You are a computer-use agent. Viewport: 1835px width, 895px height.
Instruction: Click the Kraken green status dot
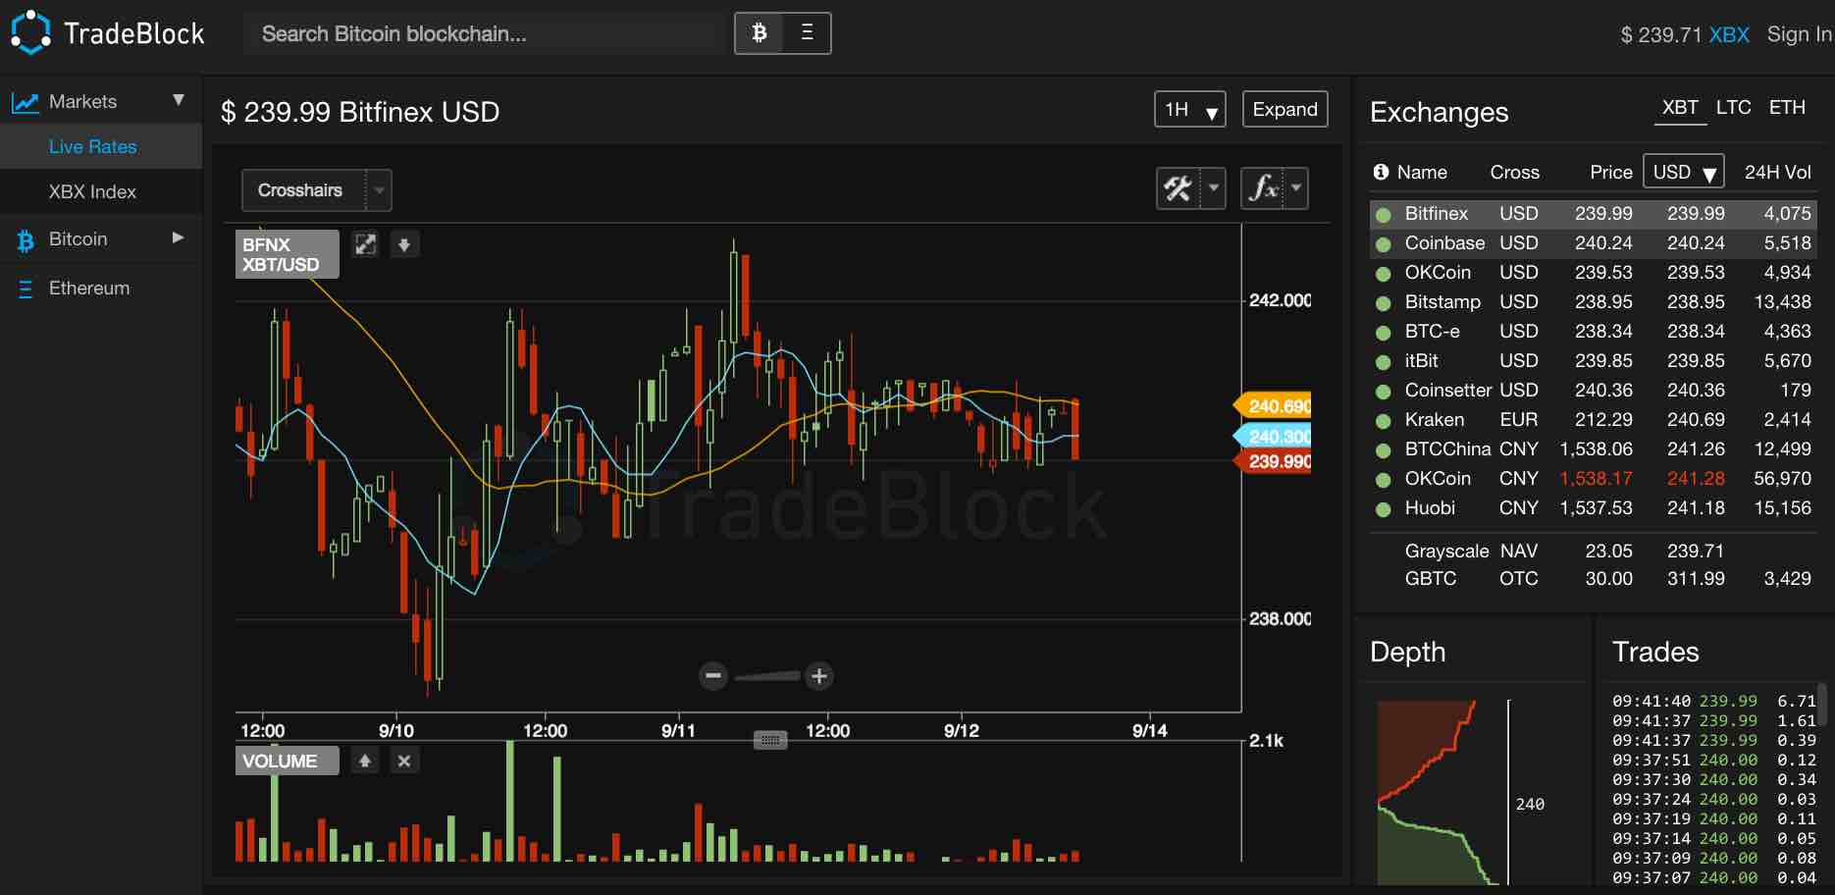tap(1384, 421)
